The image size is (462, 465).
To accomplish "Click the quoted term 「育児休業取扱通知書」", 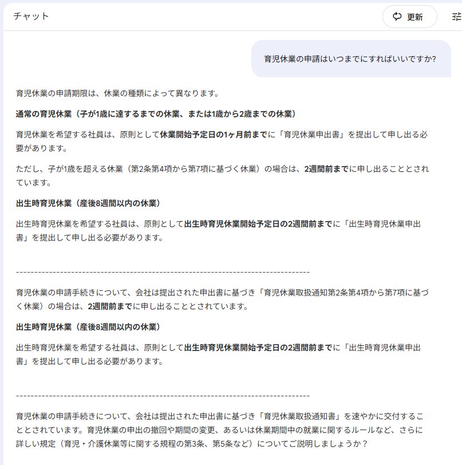I will 300,416.
